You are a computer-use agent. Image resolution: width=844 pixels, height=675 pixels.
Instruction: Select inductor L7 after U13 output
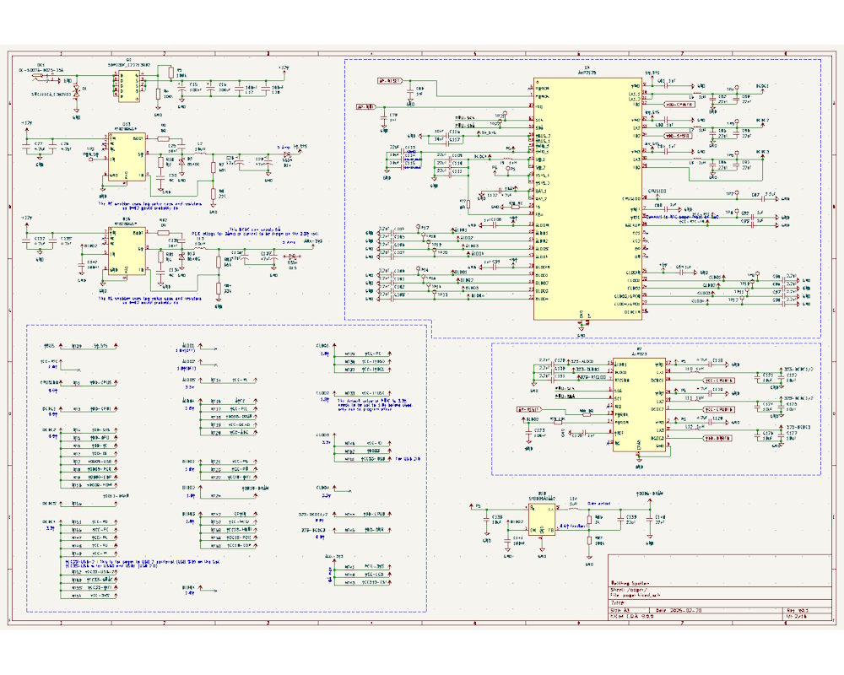[x=200, y=153]
